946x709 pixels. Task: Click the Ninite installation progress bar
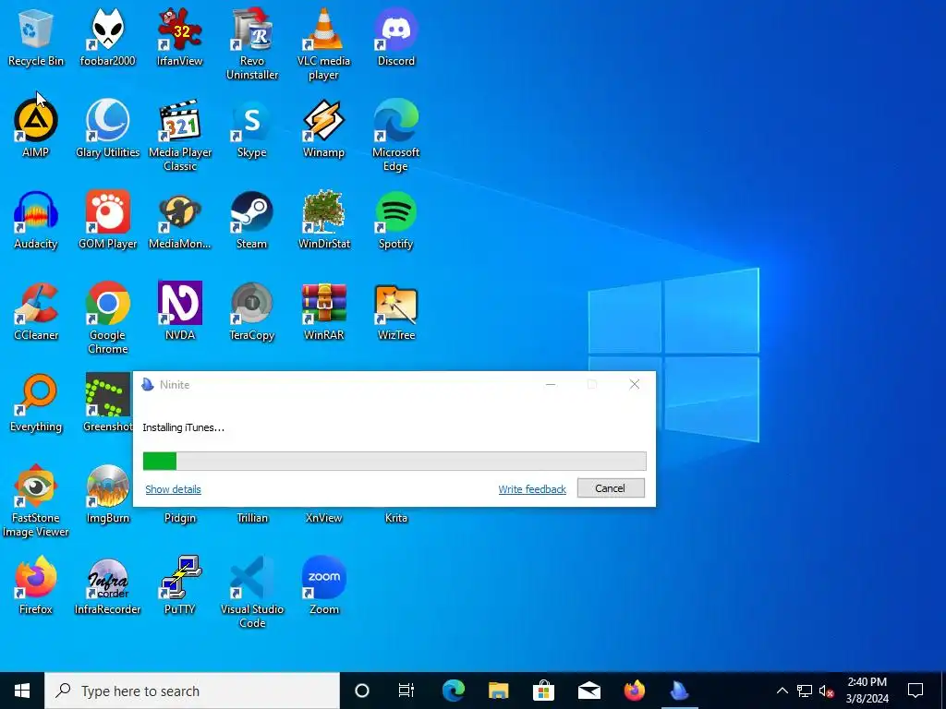pos(394,462)
